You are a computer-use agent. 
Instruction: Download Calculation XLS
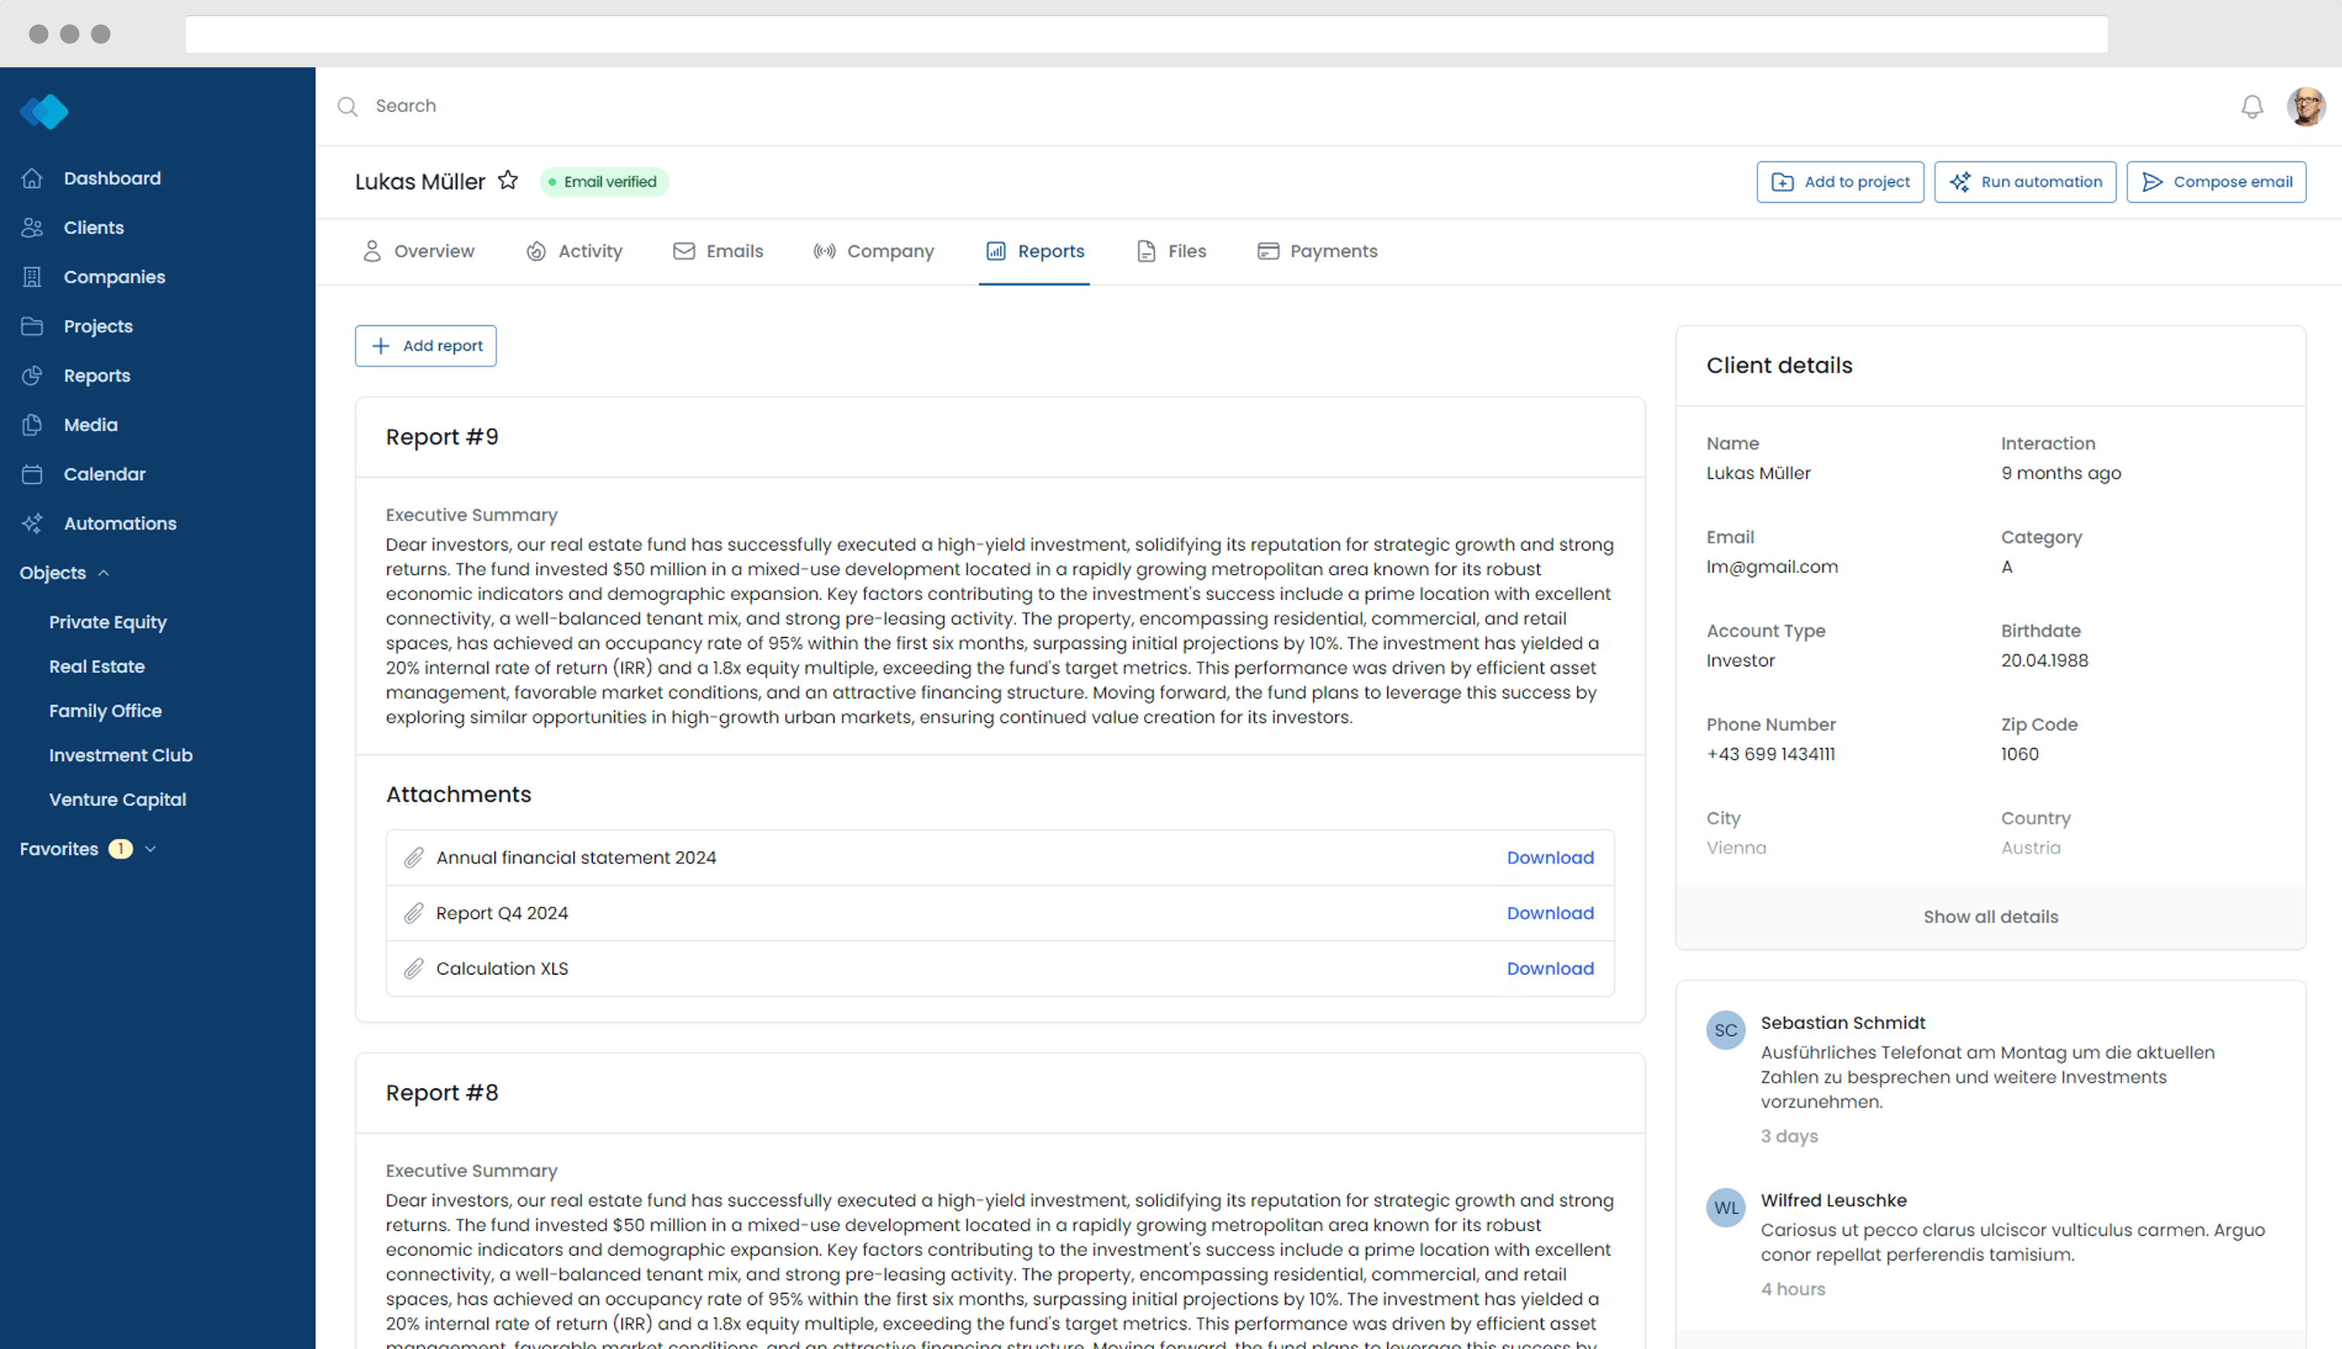click(1550, 969)
